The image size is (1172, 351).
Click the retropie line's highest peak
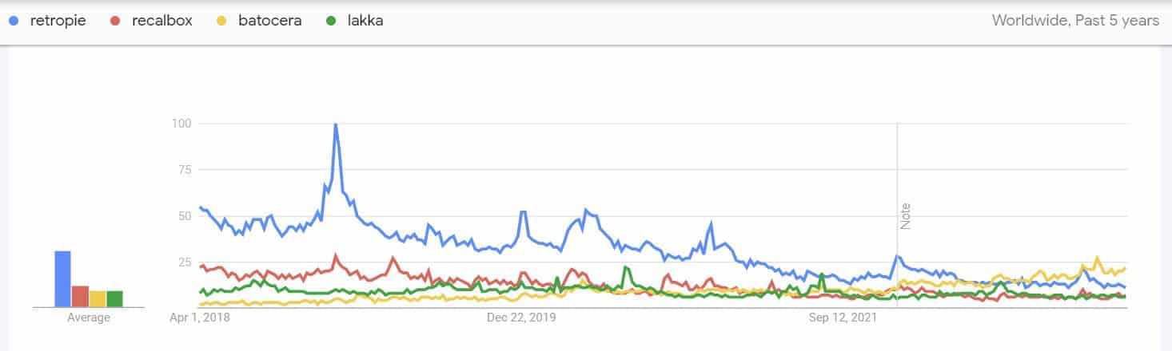coord(335,124)
